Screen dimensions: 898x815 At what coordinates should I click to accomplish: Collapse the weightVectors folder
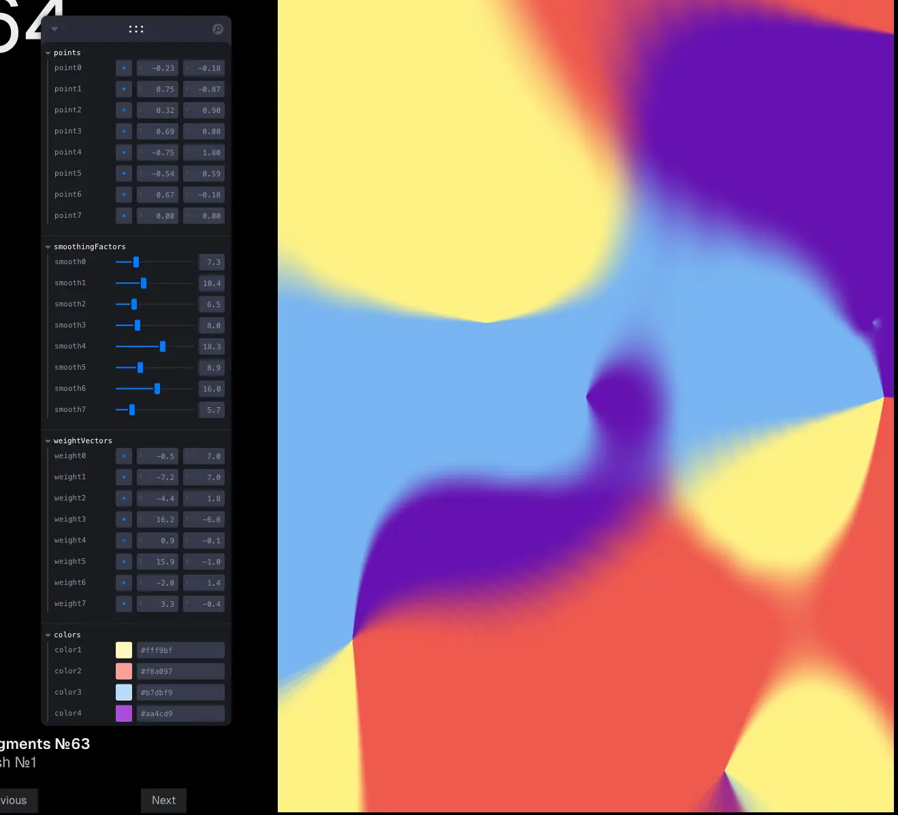point(48,441)
